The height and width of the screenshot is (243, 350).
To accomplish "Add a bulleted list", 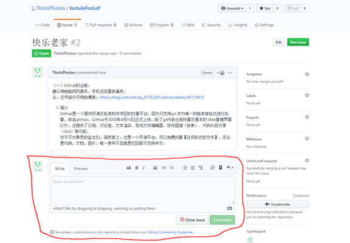I will click(x=185, y=168).
